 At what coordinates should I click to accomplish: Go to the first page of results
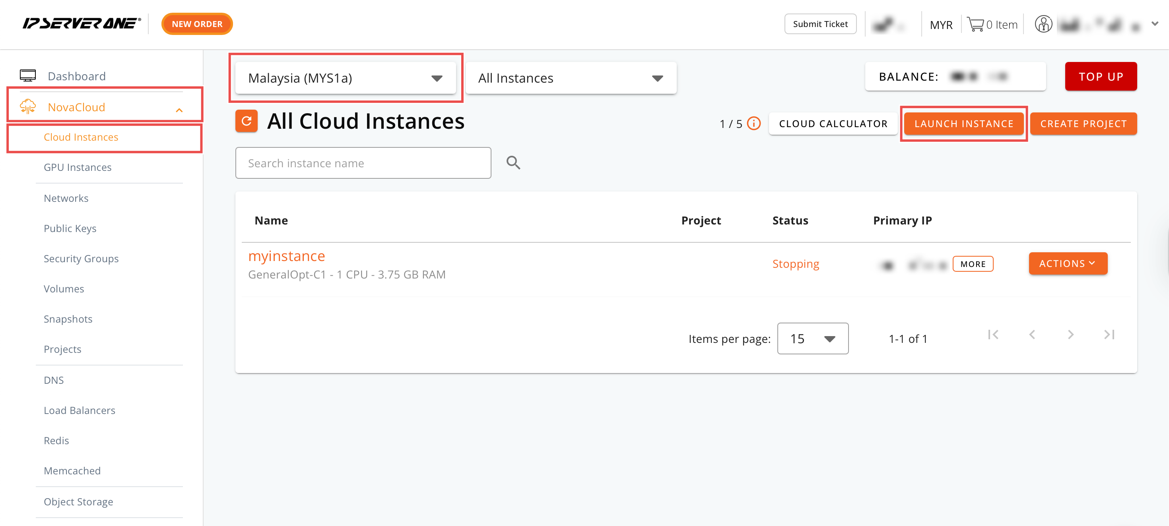[993, 335]
